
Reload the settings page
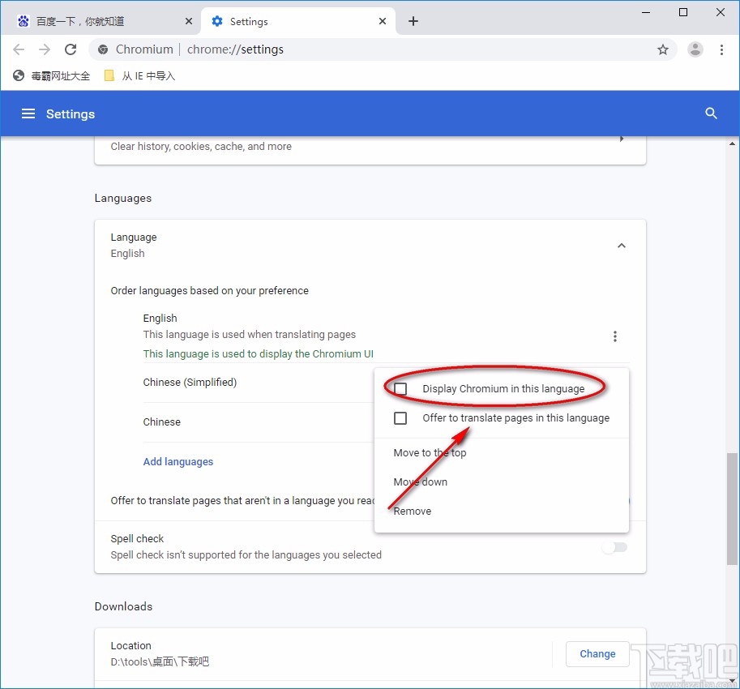coord(71,49)
